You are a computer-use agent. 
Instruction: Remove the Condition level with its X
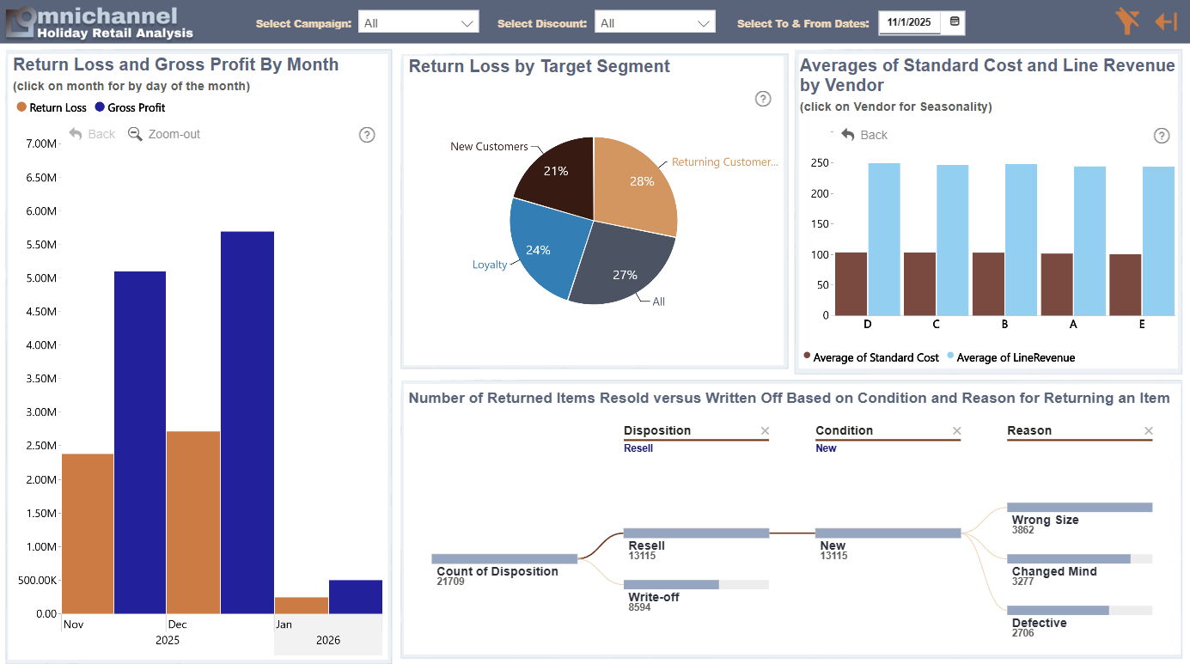957,430
